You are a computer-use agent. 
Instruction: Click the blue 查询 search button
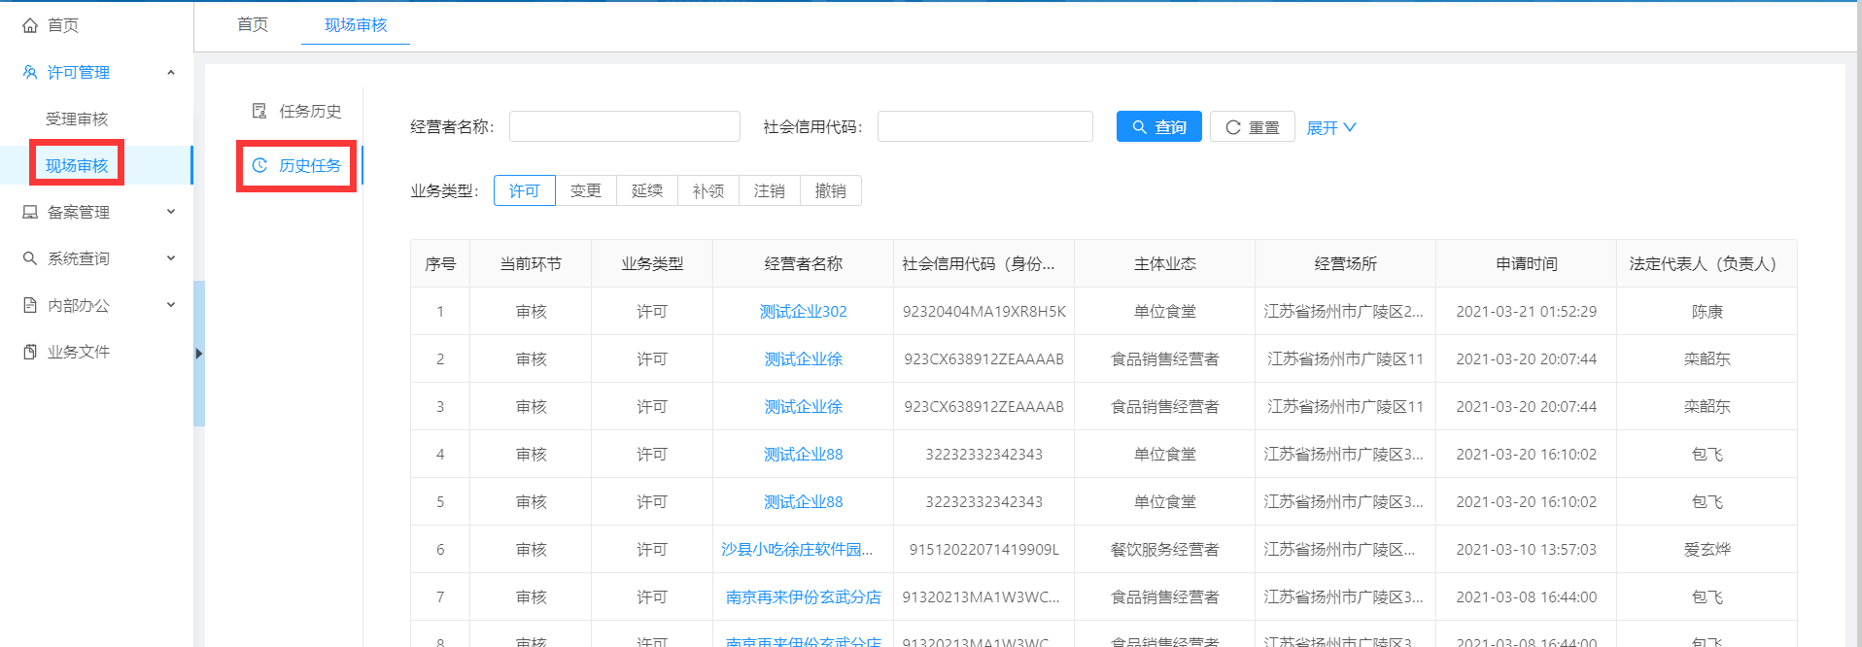pyautogui.click(x=1158, y=127)
